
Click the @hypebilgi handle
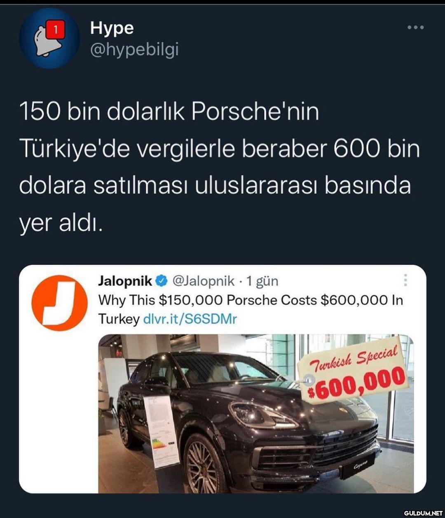pos(134,50)
